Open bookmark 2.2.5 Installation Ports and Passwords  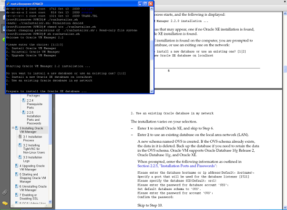coord(34,118)
